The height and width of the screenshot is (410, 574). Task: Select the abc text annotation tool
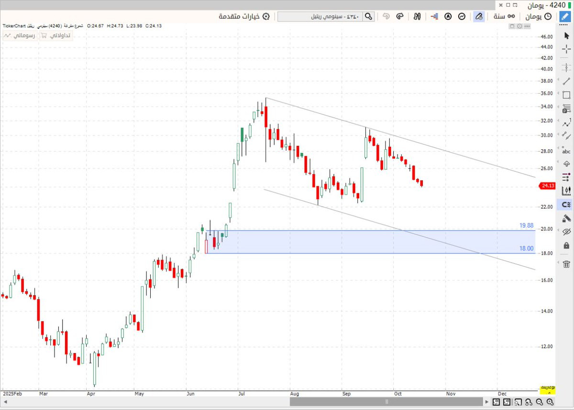(x=566, y=150)
